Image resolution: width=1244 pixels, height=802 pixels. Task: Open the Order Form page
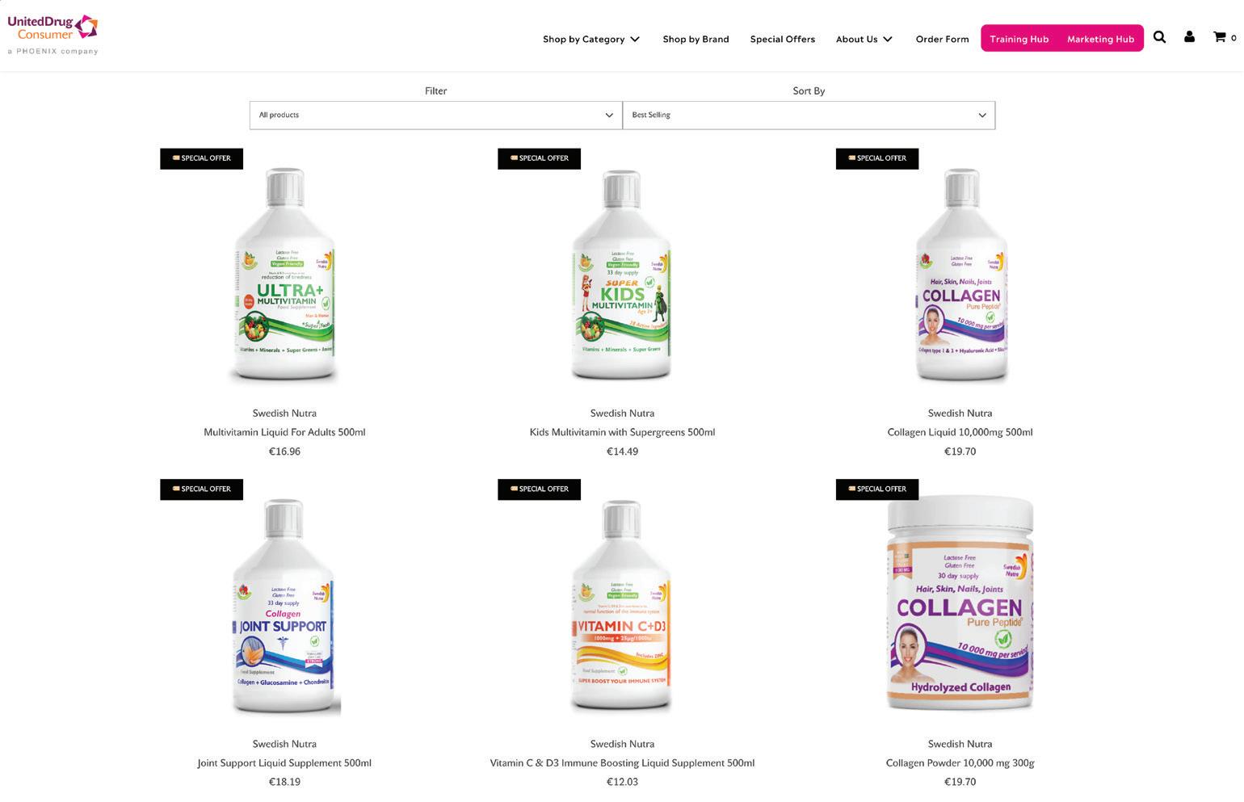point(942,39)
